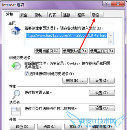The height and width of the screenshot is (130, 127).
Task: Click the tabs window layout icon
Action: pyautogui.click(x=16, y=111)
